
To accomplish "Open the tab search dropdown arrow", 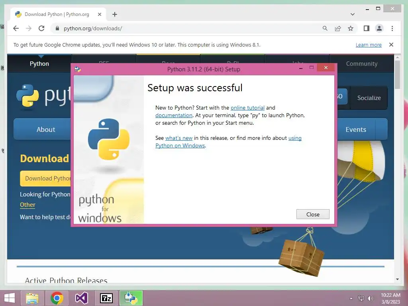I will click(x=352, y=14).
